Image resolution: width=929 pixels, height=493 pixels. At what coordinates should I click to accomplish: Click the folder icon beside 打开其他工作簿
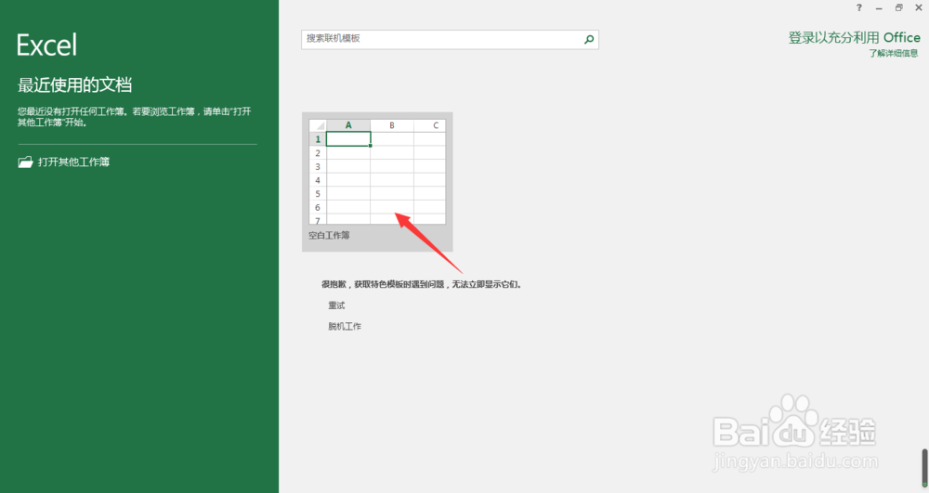tap(25, 162)
